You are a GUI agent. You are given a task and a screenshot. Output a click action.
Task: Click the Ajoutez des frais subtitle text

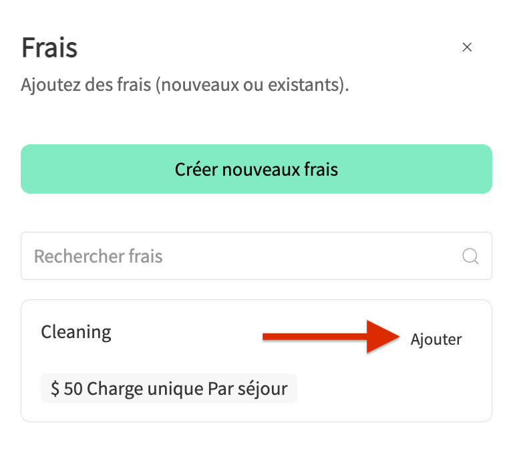coord(185,84)
